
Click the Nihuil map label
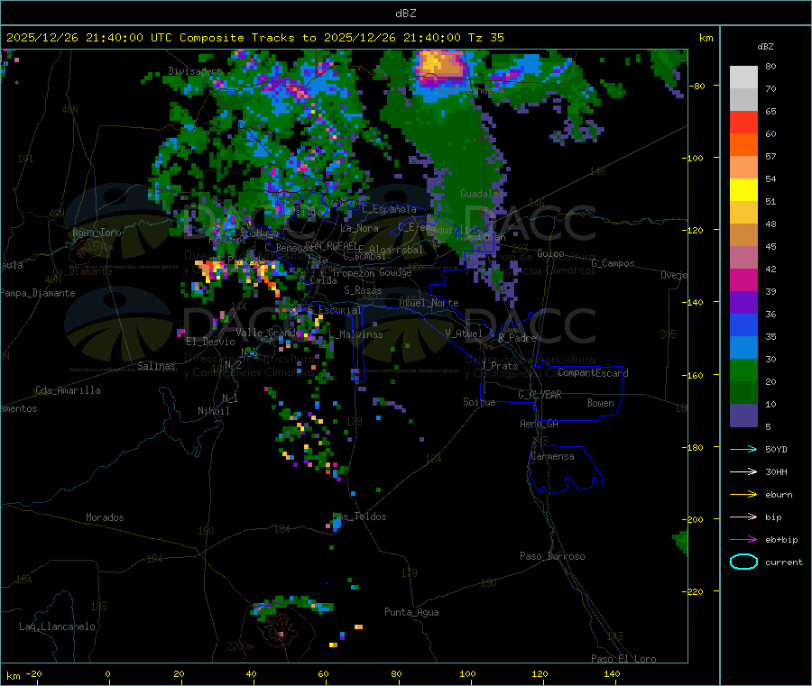click(x=213, y=411)
